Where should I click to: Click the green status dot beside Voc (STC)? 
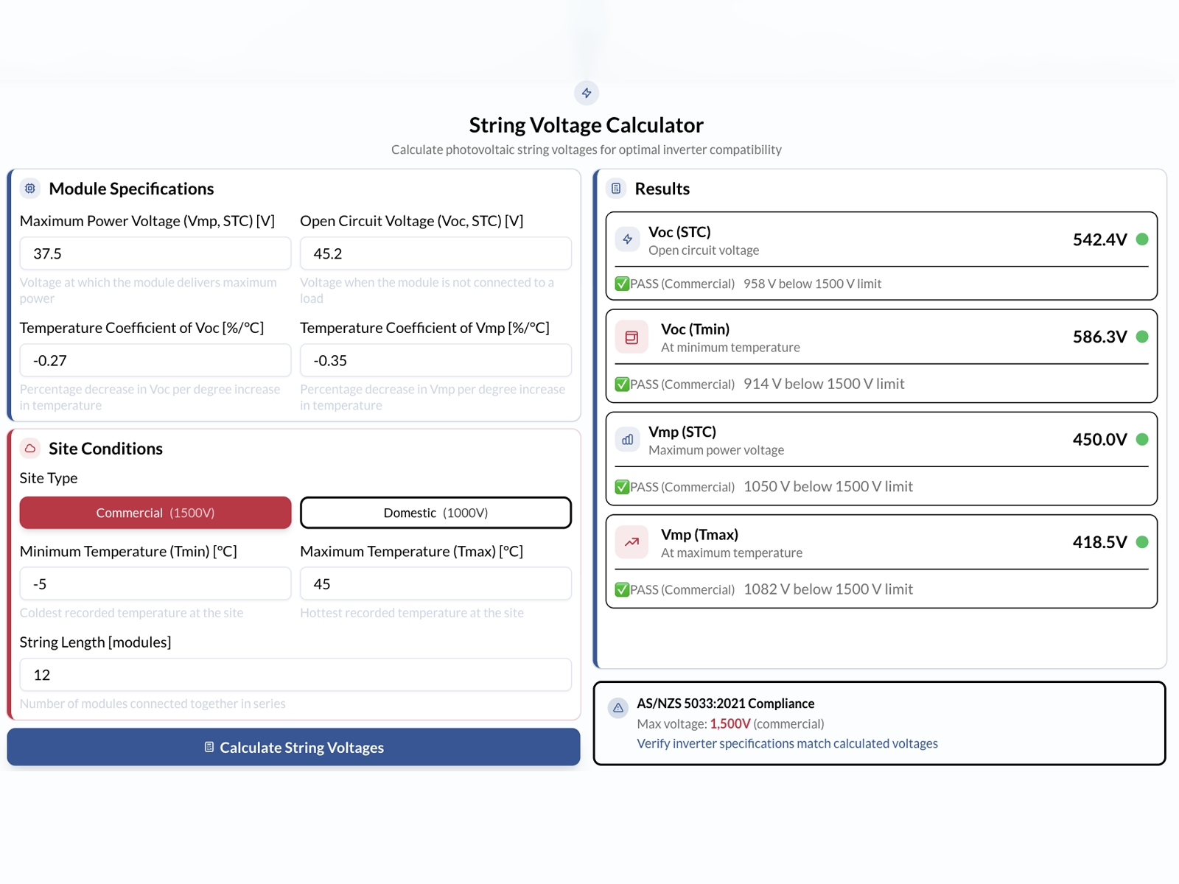pyautogui.click(x=1142, y=239)
